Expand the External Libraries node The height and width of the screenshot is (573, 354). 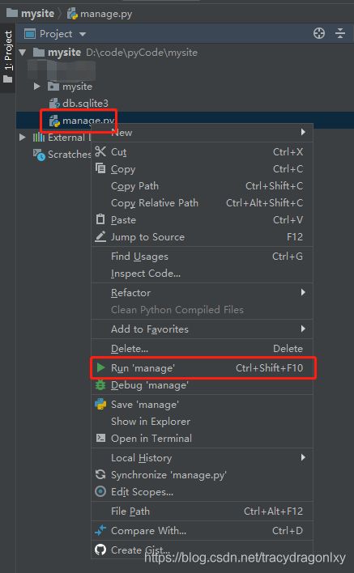click(23, 138)
